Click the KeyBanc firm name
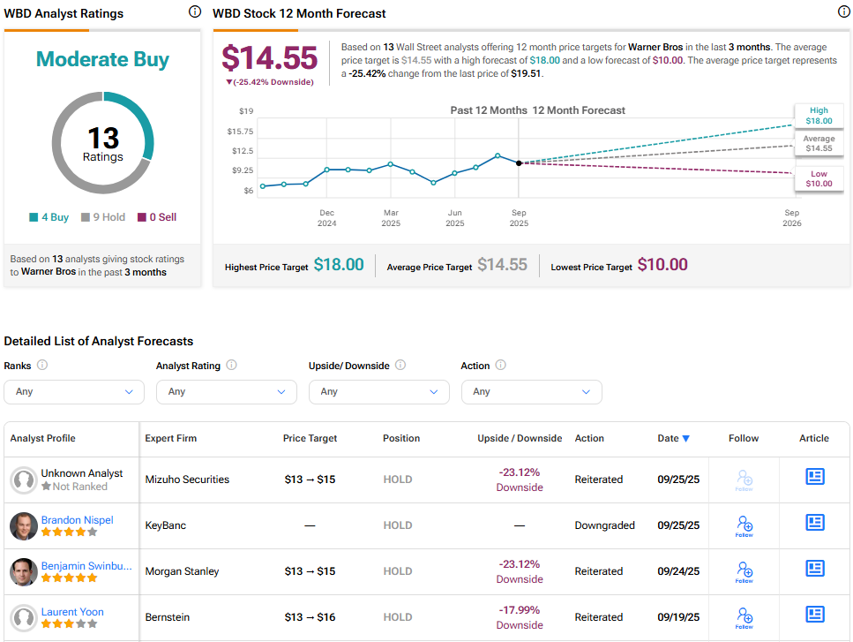This screenshot has width=853, height=642. [x=165, y=525]
